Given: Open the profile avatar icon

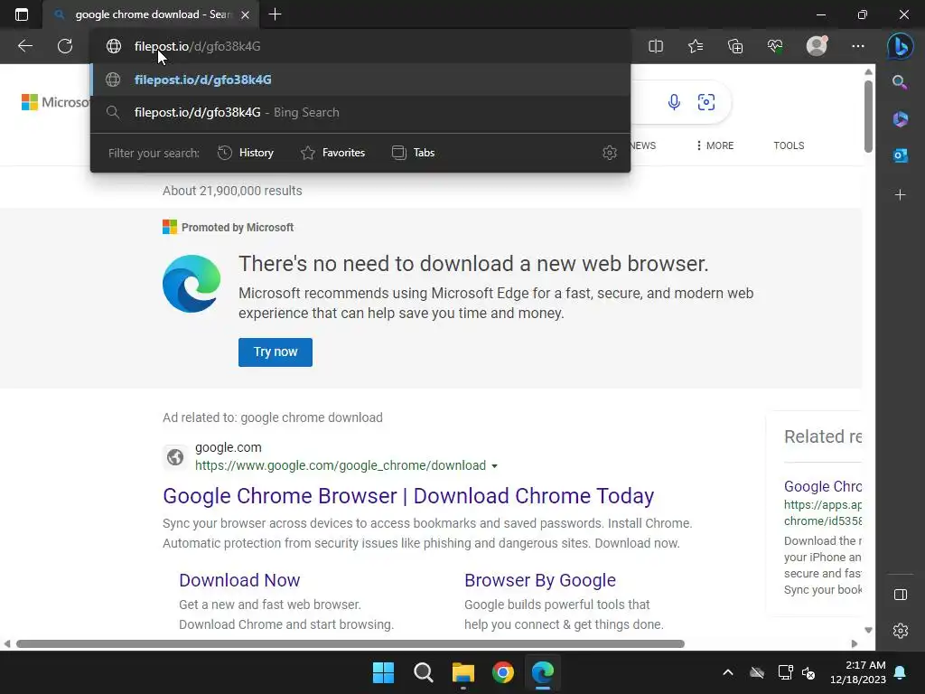Looking at the screenshot, I should pos(817,46).
